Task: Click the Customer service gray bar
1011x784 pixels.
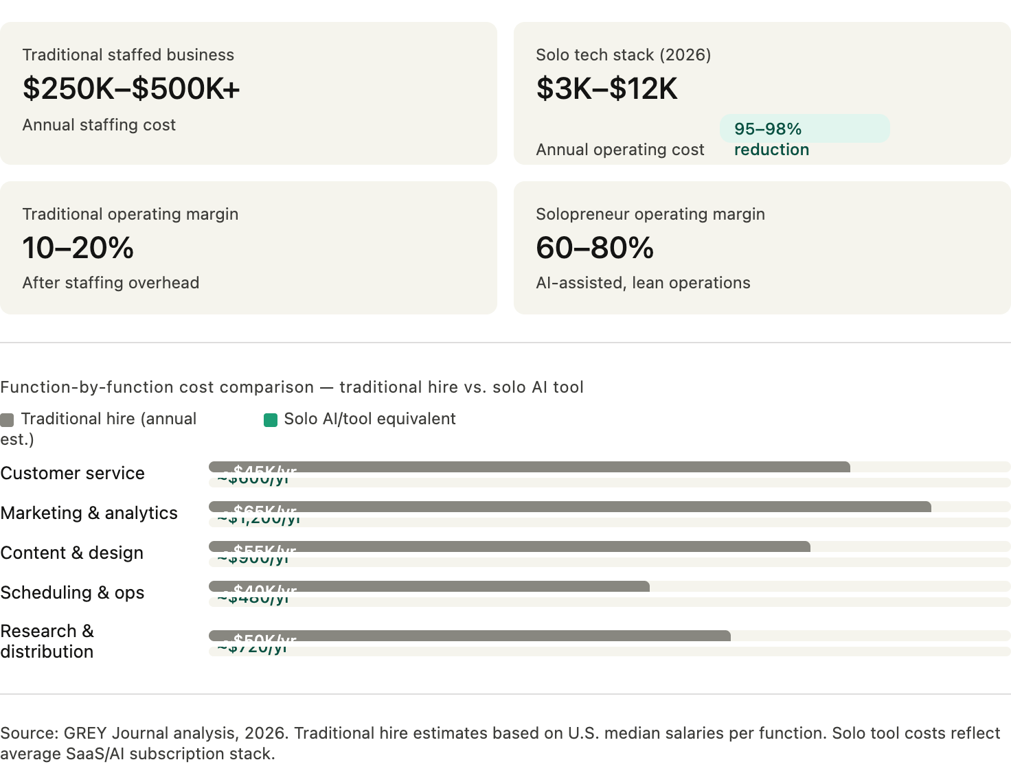Action: coord(530,467)
